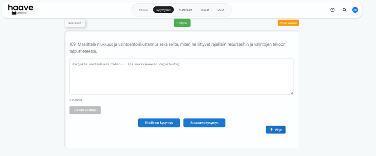This screenshot has width=376, height=156.
Task: Select the Kysymykset tab
Action: pos(164,10)
